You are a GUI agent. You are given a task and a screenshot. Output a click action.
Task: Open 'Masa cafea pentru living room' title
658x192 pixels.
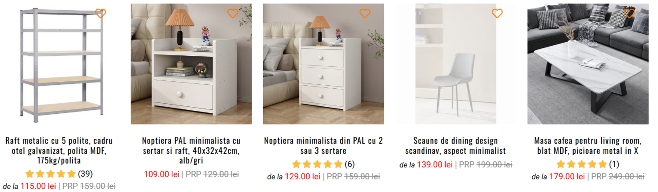tap(588, 146)
